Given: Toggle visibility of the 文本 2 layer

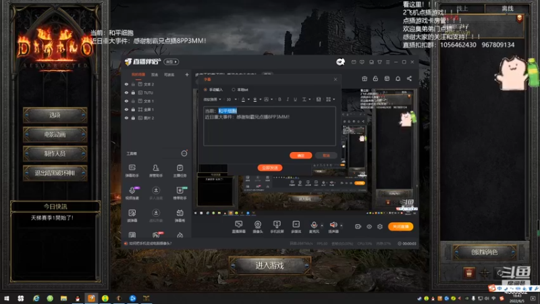Looking at the screenshot, I should tap(126, 84).
